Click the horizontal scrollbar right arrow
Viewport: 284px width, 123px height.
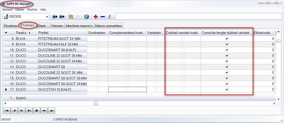coord(274,103)
